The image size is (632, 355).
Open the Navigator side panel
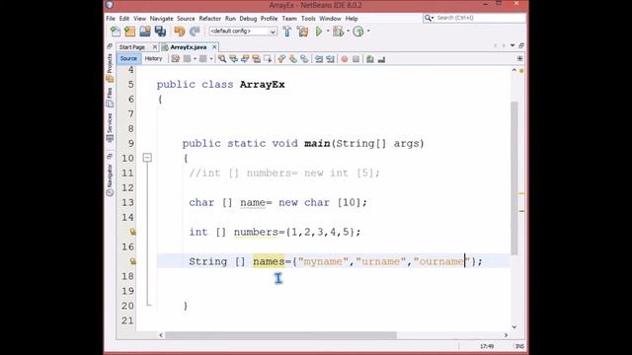pos(110,179)
